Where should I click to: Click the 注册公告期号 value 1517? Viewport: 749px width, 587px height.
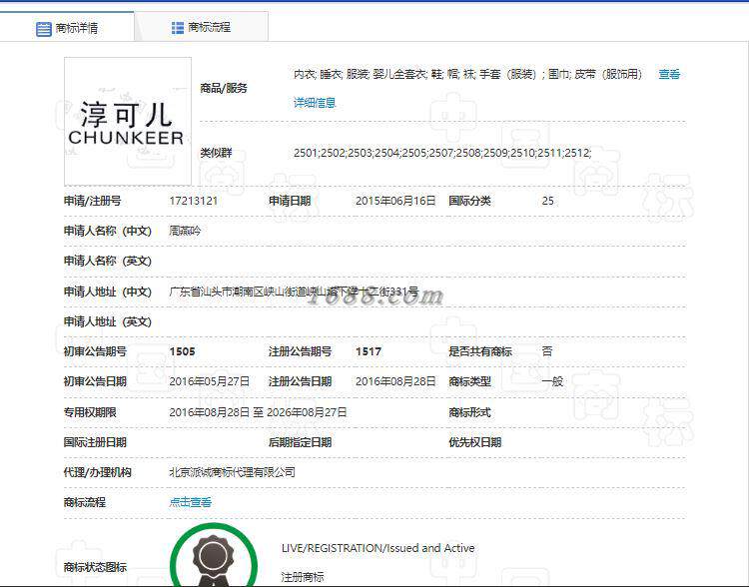(x=369, y=351)
